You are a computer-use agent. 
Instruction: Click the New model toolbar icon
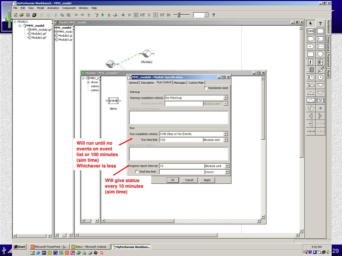click(15, 15)
